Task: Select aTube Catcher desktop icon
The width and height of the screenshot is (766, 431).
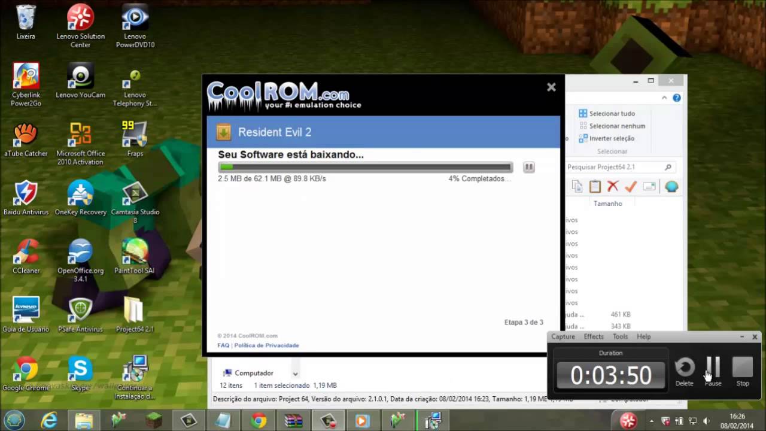Action: coord(26,139)
